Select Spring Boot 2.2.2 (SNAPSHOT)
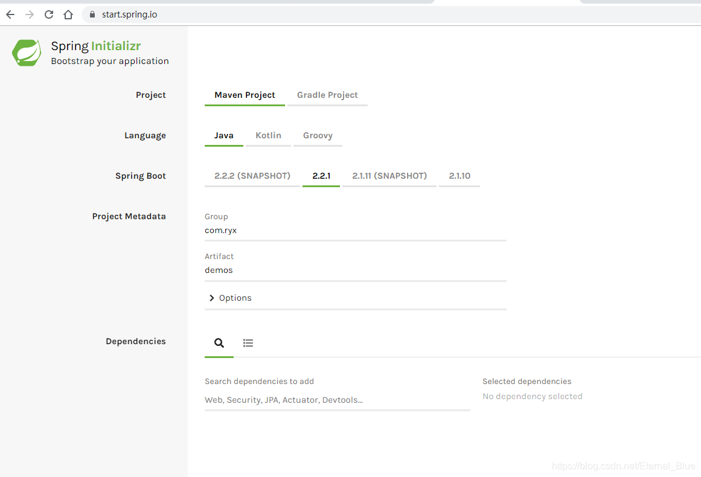The image size is (701, 477). pyautogui.click(x=252, y=176)
